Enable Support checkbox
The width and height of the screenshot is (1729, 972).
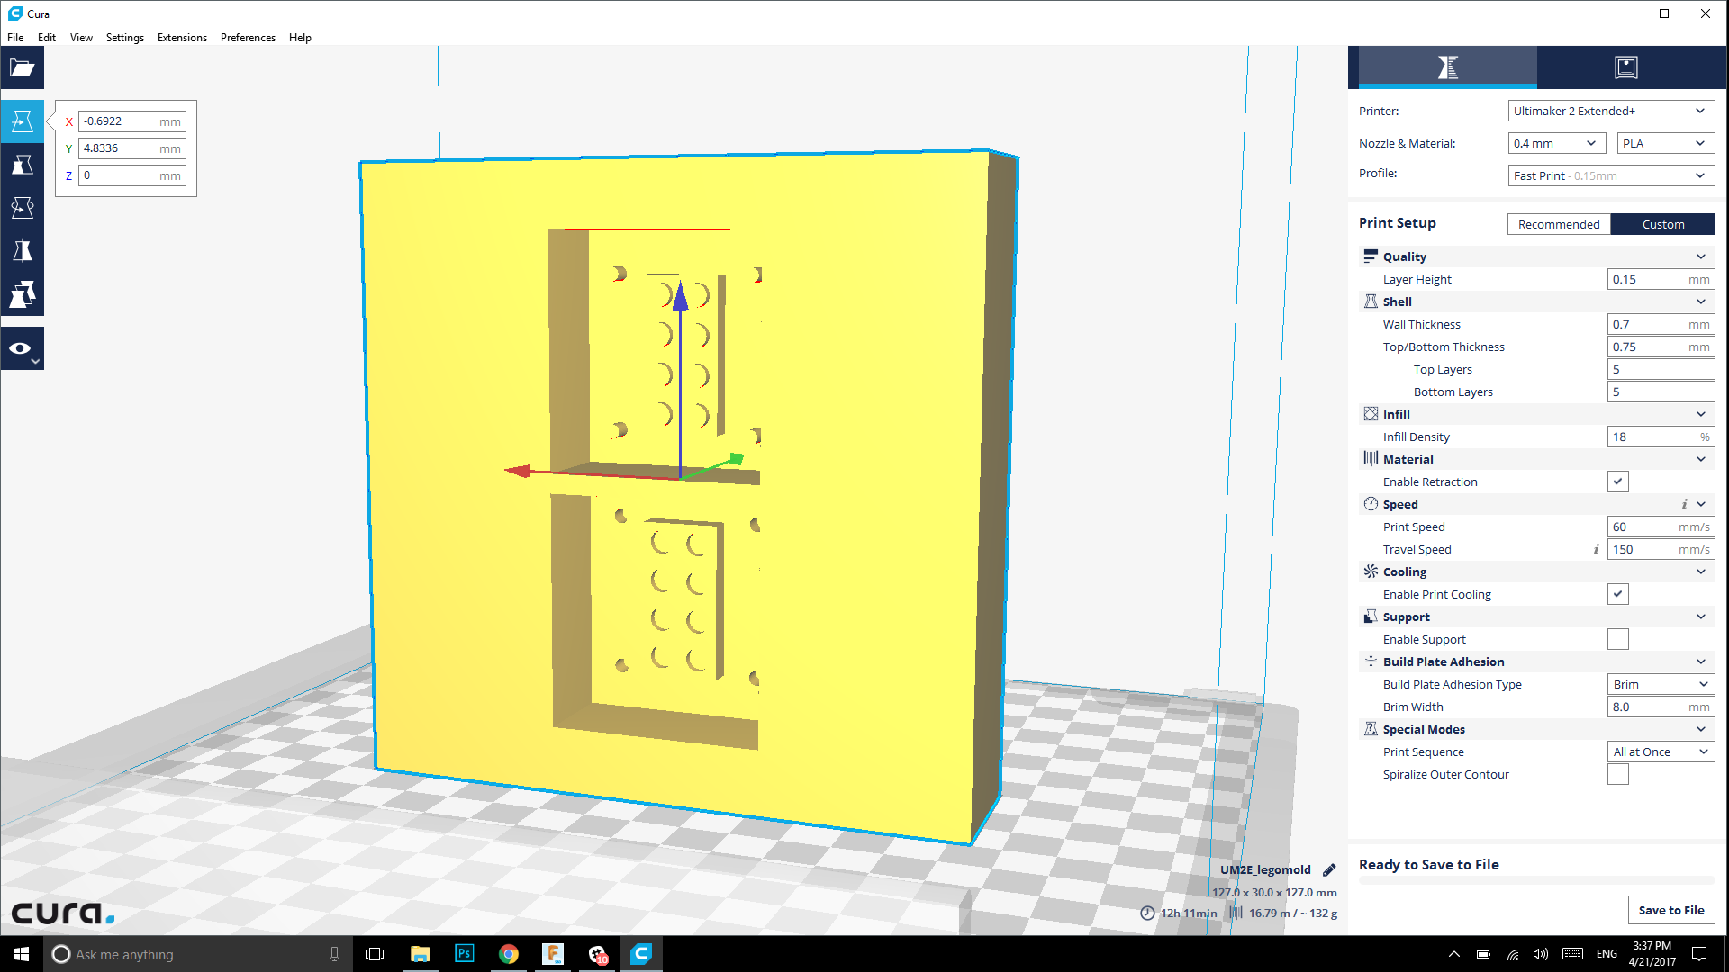[1618, 639]
